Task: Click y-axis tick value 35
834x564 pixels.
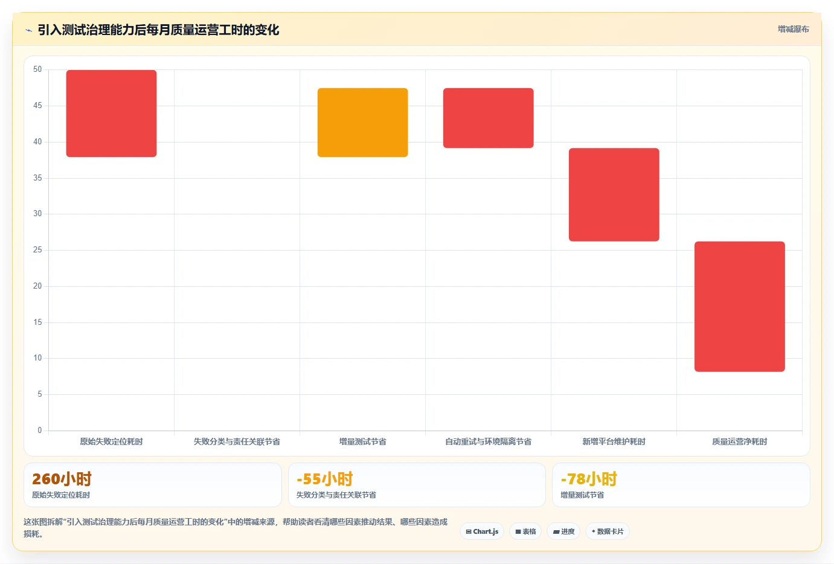Action: click(37, 178)
